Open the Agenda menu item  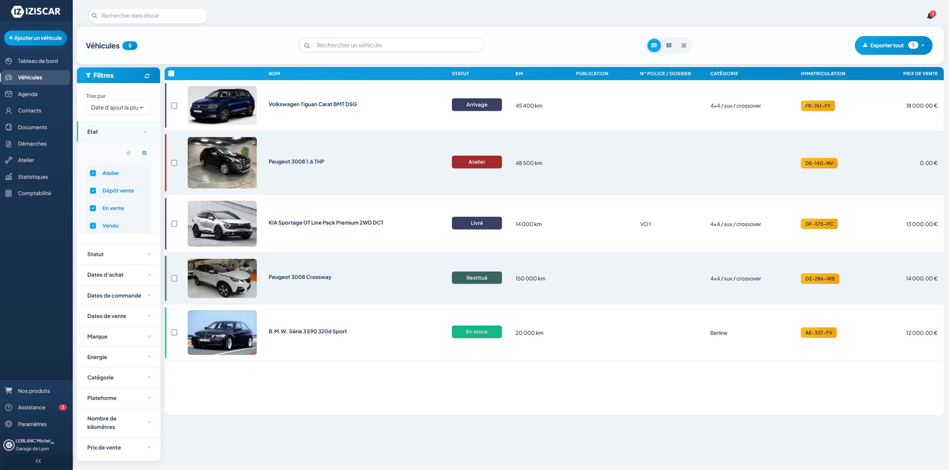(35, 94)
